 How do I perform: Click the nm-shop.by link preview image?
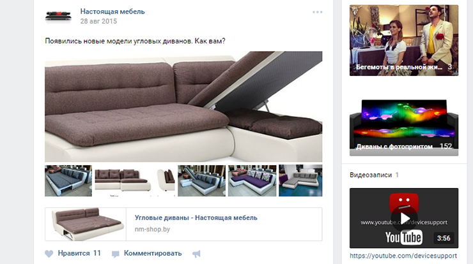(x=86, y=224)
